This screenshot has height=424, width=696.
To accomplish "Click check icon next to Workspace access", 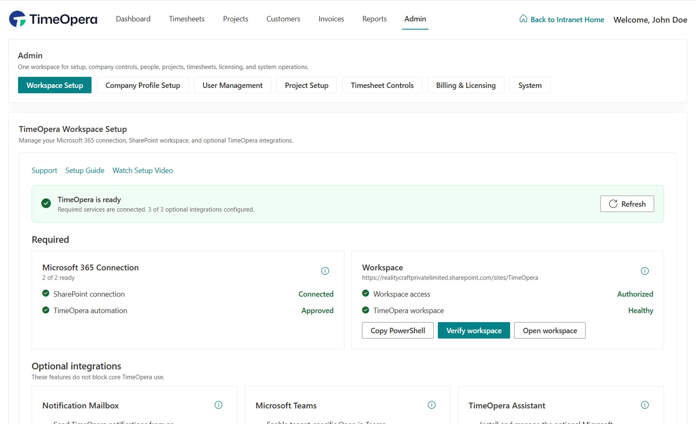I will click(365, 293).
